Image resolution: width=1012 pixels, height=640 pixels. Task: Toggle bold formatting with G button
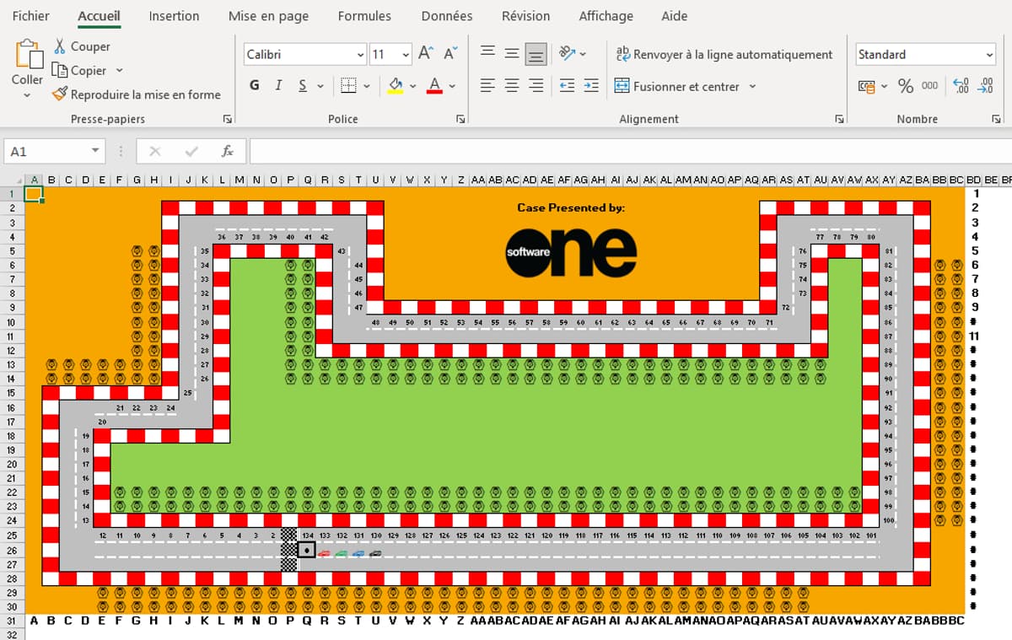(x=255, y=86)
